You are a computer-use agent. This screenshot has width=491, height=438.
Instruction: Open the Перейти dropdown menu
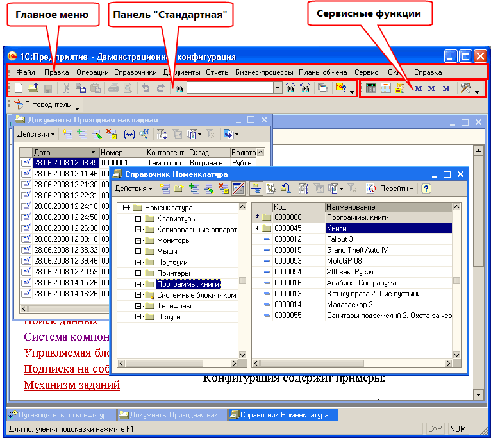point(397,189)
